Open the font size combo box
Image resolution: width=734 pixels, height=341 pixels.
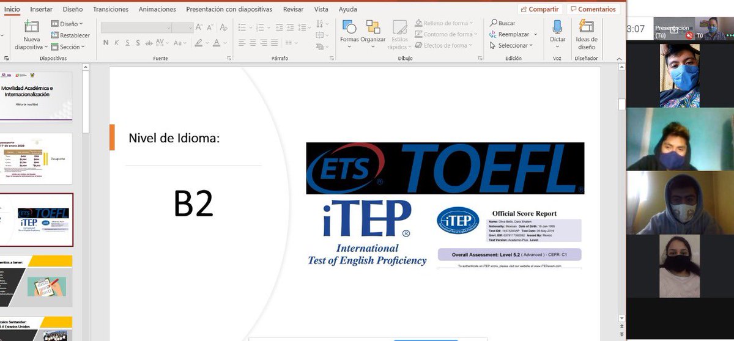182,28
